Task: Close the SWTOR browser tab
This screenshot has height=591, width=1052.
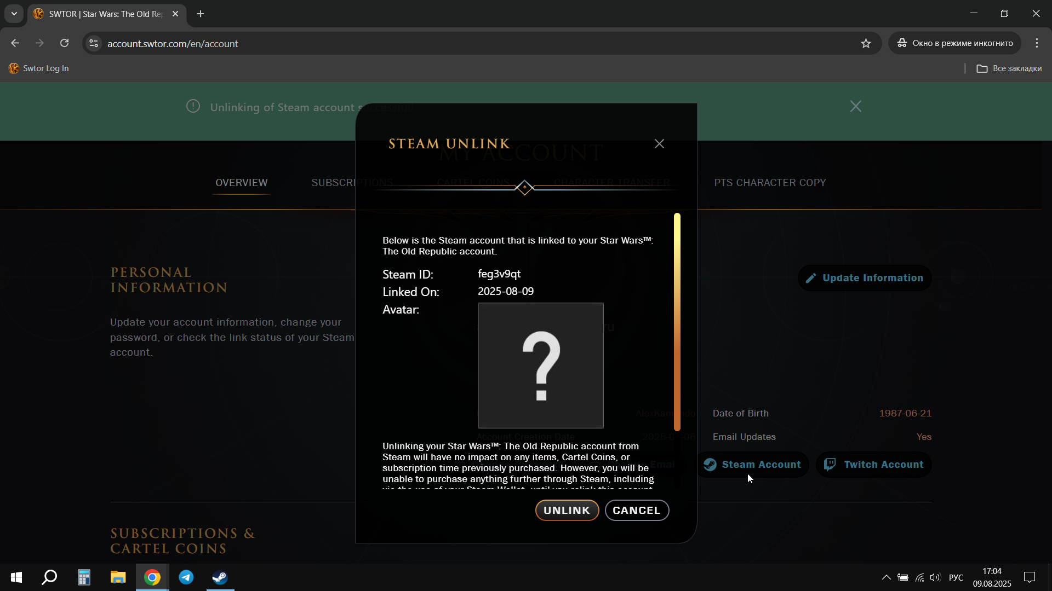Action: [x=175, y=14]
